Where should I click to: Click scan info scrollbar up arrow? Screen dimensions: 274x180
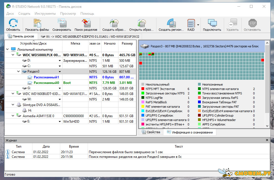click(267, 43)
